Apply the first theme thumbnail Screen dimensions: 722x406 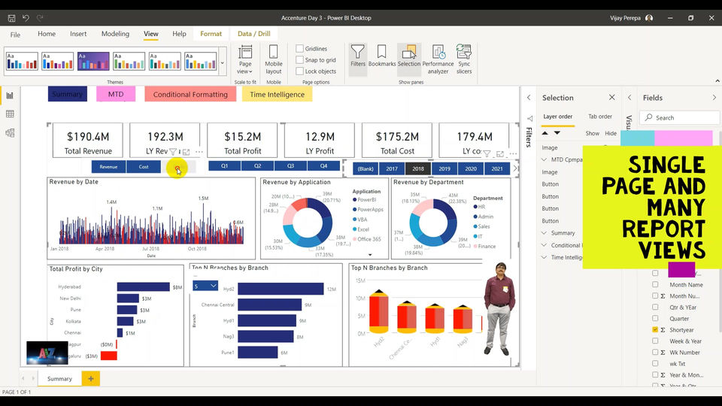[x=22, y=61]
